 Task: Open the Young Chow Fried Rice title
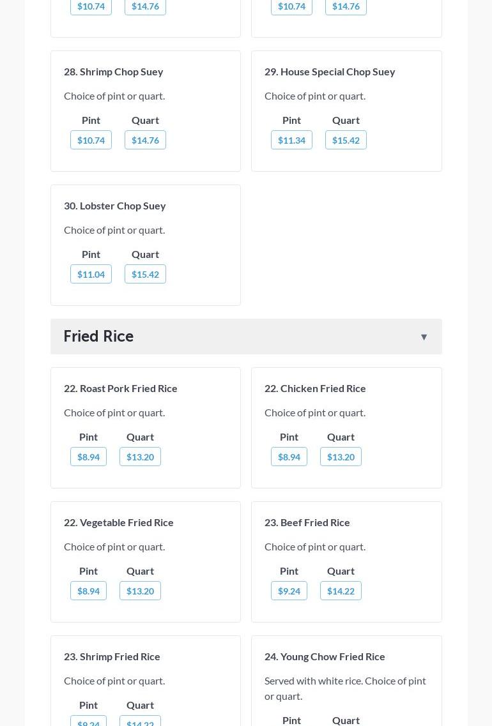click(325, 656)
